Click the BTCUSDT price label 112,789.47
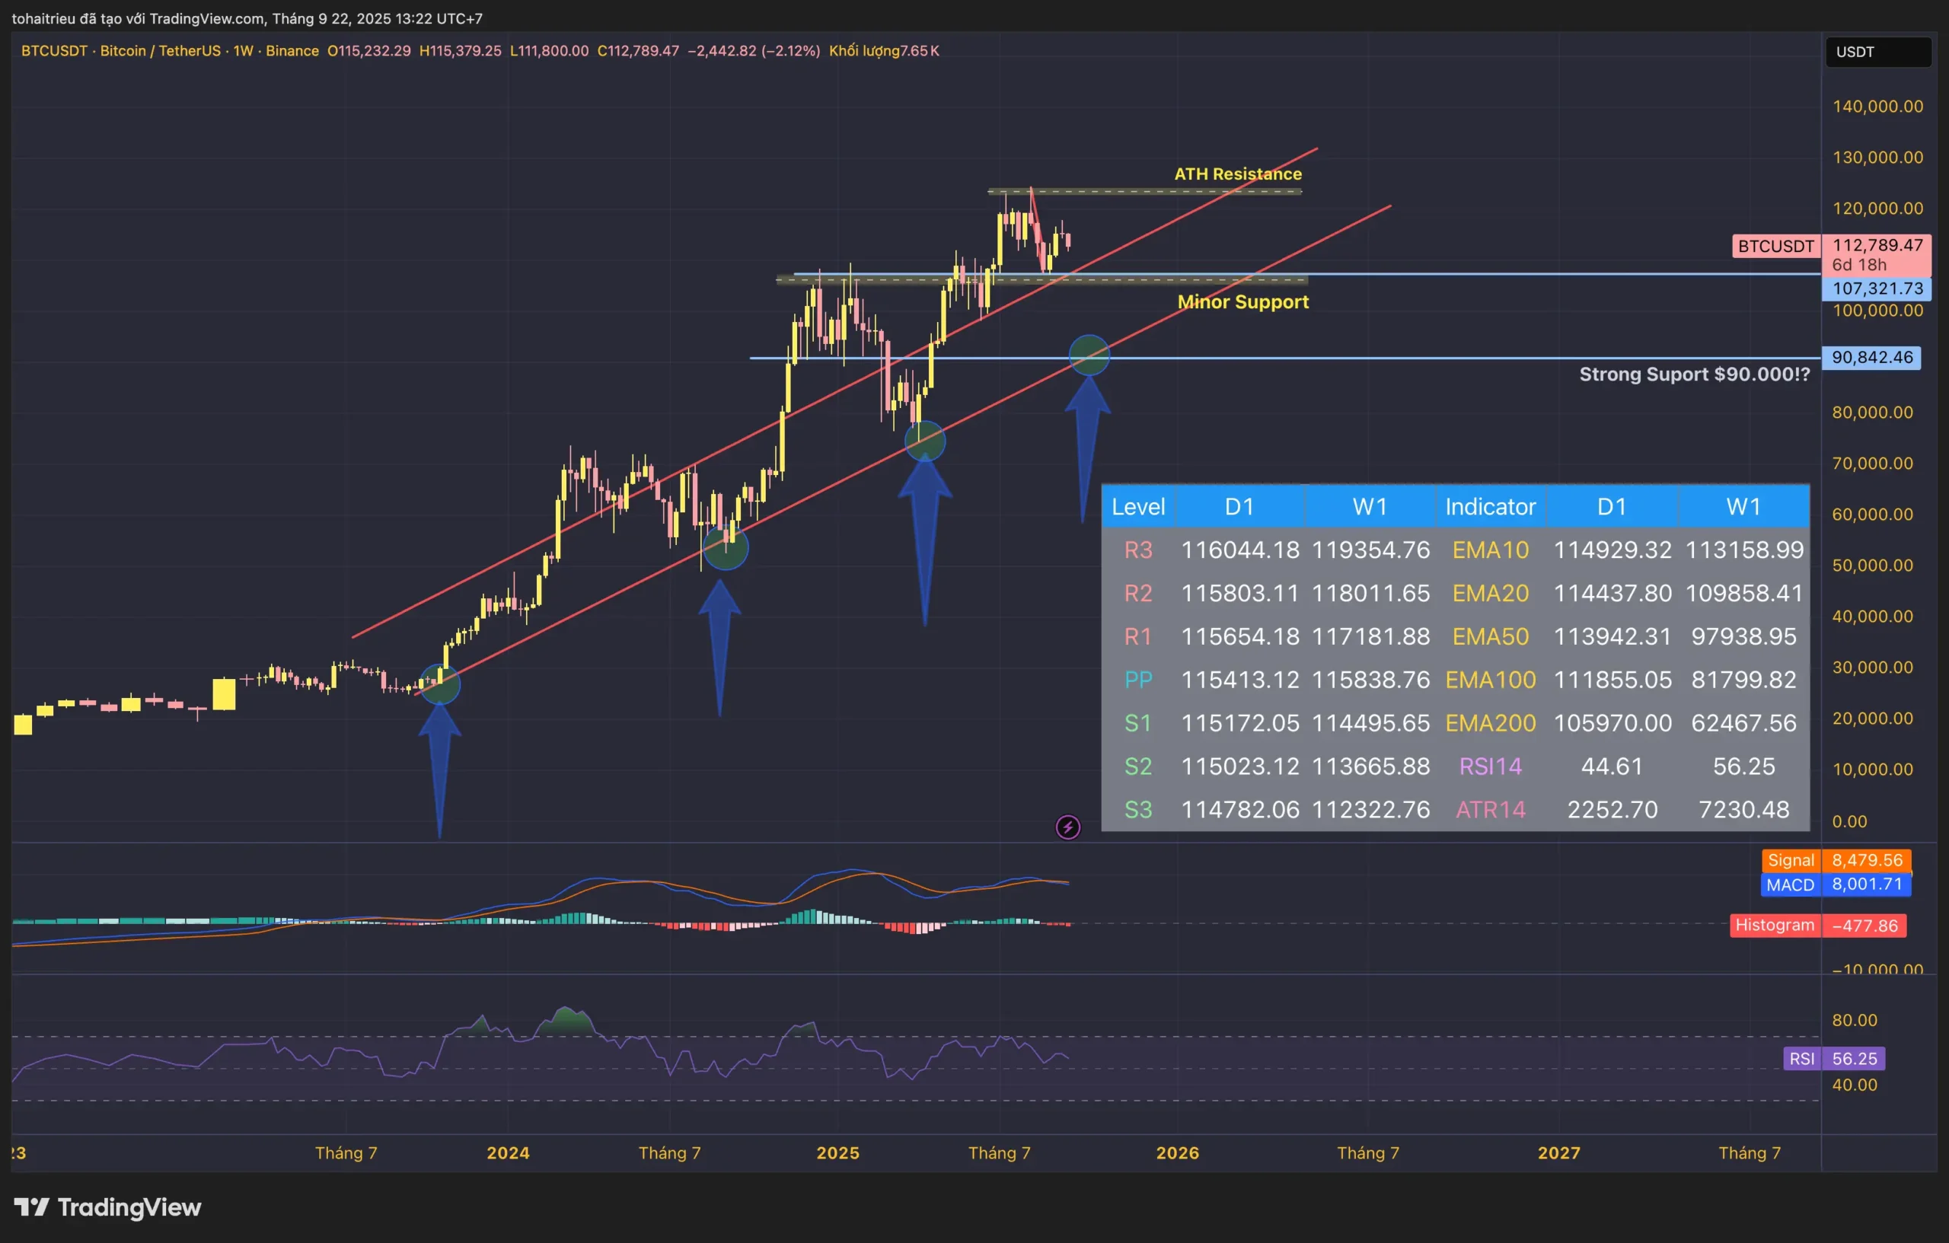 pos(1877,245)
